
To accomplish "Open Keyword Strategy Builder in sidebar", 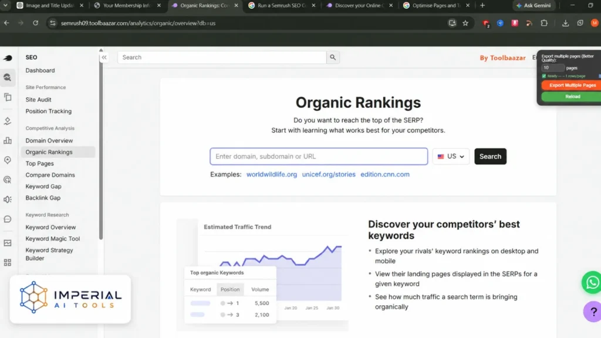I will 49,254.
